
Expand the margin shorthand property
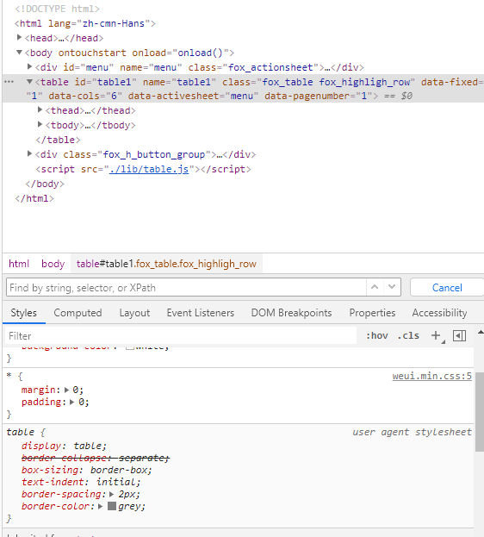[x=67, y=390]
